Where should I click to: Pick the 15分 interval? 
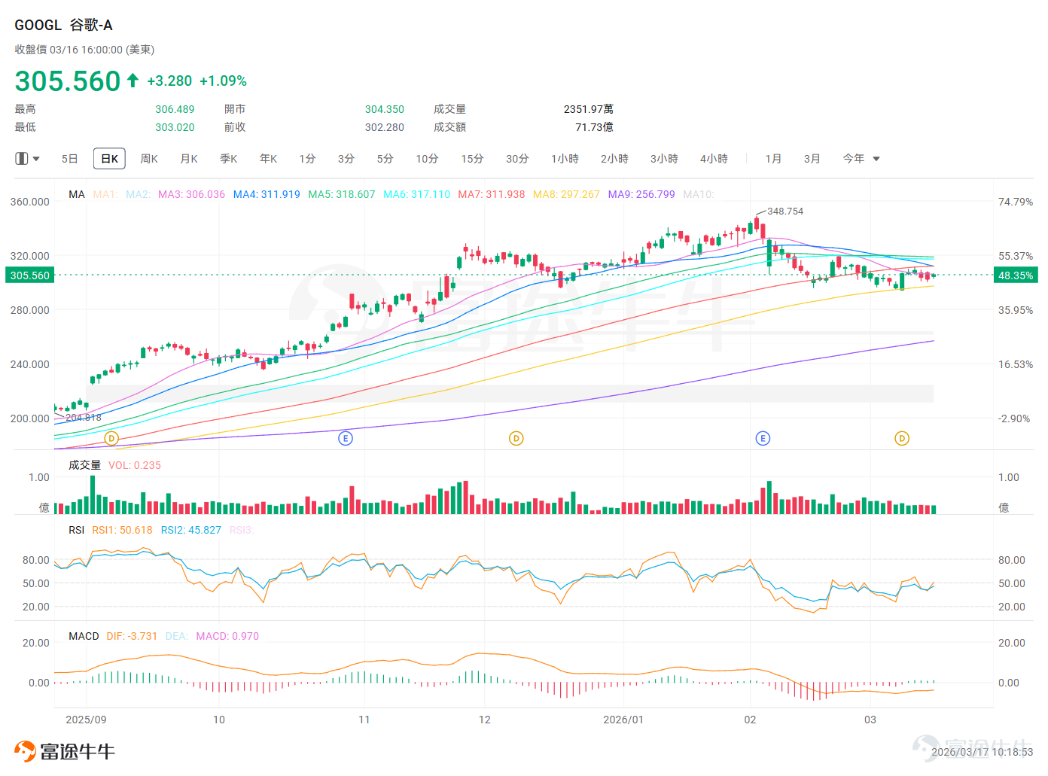coord(473,159)
